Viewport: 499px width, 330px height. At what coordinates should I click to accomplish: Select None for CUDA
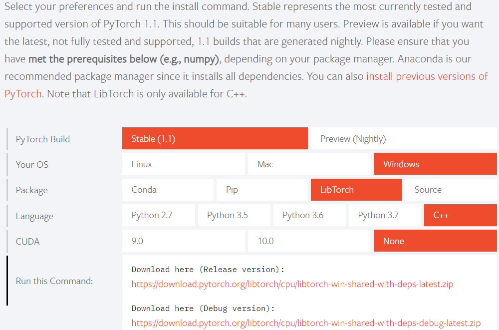435,241
